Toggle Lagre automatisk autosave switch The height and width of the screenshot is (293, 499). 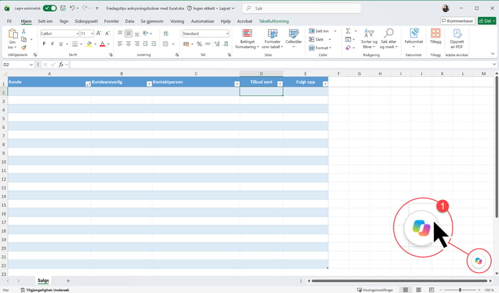(x=50, y=8)
